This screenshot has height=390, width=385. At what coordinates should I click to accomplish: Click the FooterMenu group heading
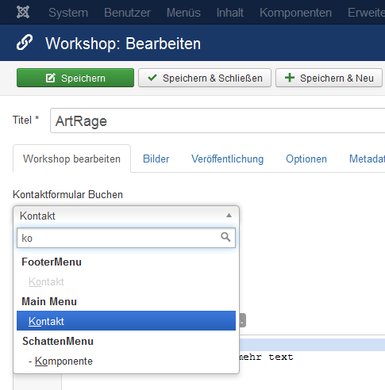(52, 262)
